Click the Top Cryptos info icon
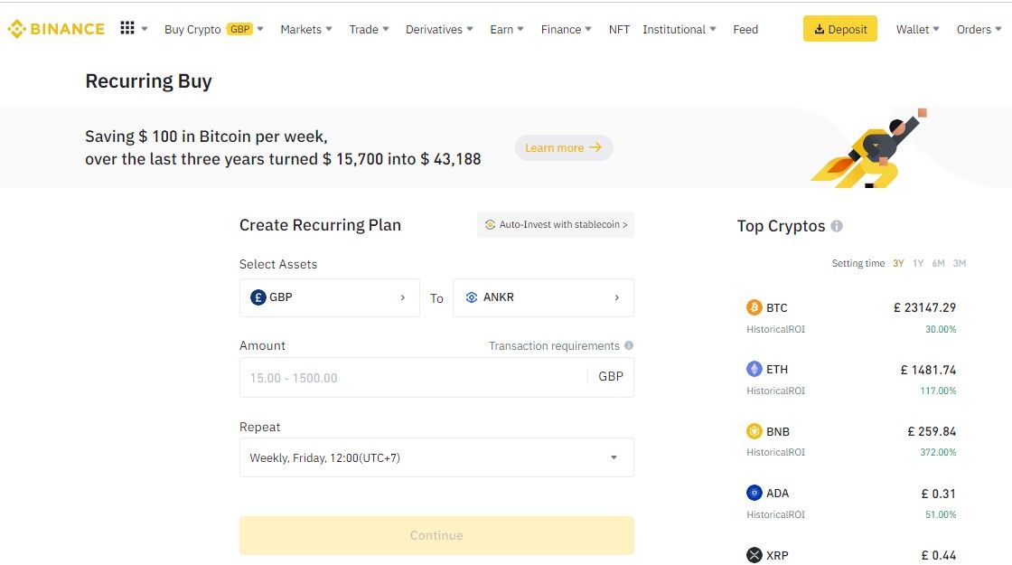The width and height of the screenshot is (1012, 565). click(837, 226)
